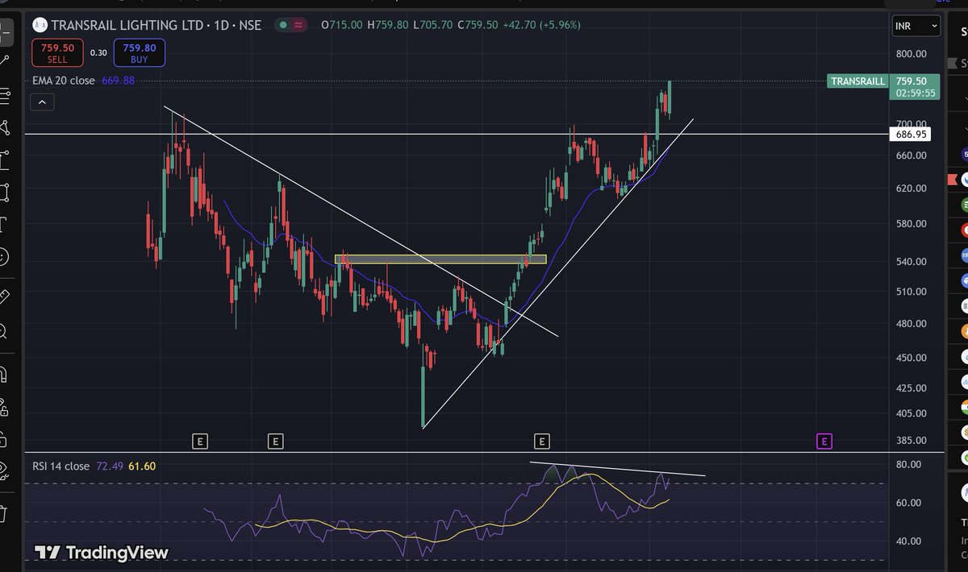This screenshot has width=968, height=572.
Task: Collapse the indicator legend with chevron arrow
Action: pyautogui.click(x=42, y=102)
